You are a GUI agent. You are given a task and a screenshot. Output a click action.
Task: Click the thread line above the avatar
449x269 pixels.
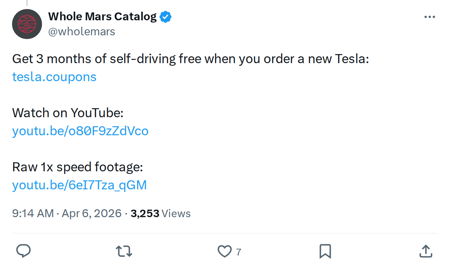(x=27, y=3)
